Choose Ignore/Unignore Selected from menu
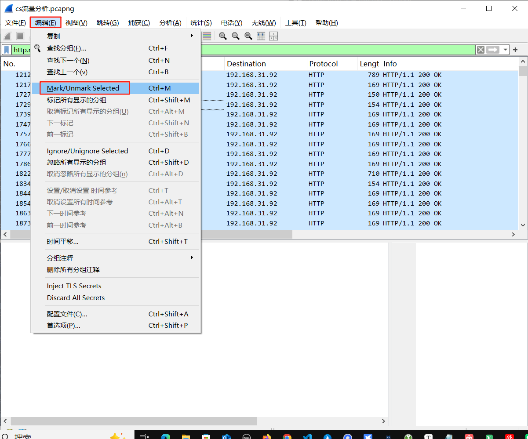Viewport: 528px width, 439px height. pyautogui.click(x=87, y=151)
